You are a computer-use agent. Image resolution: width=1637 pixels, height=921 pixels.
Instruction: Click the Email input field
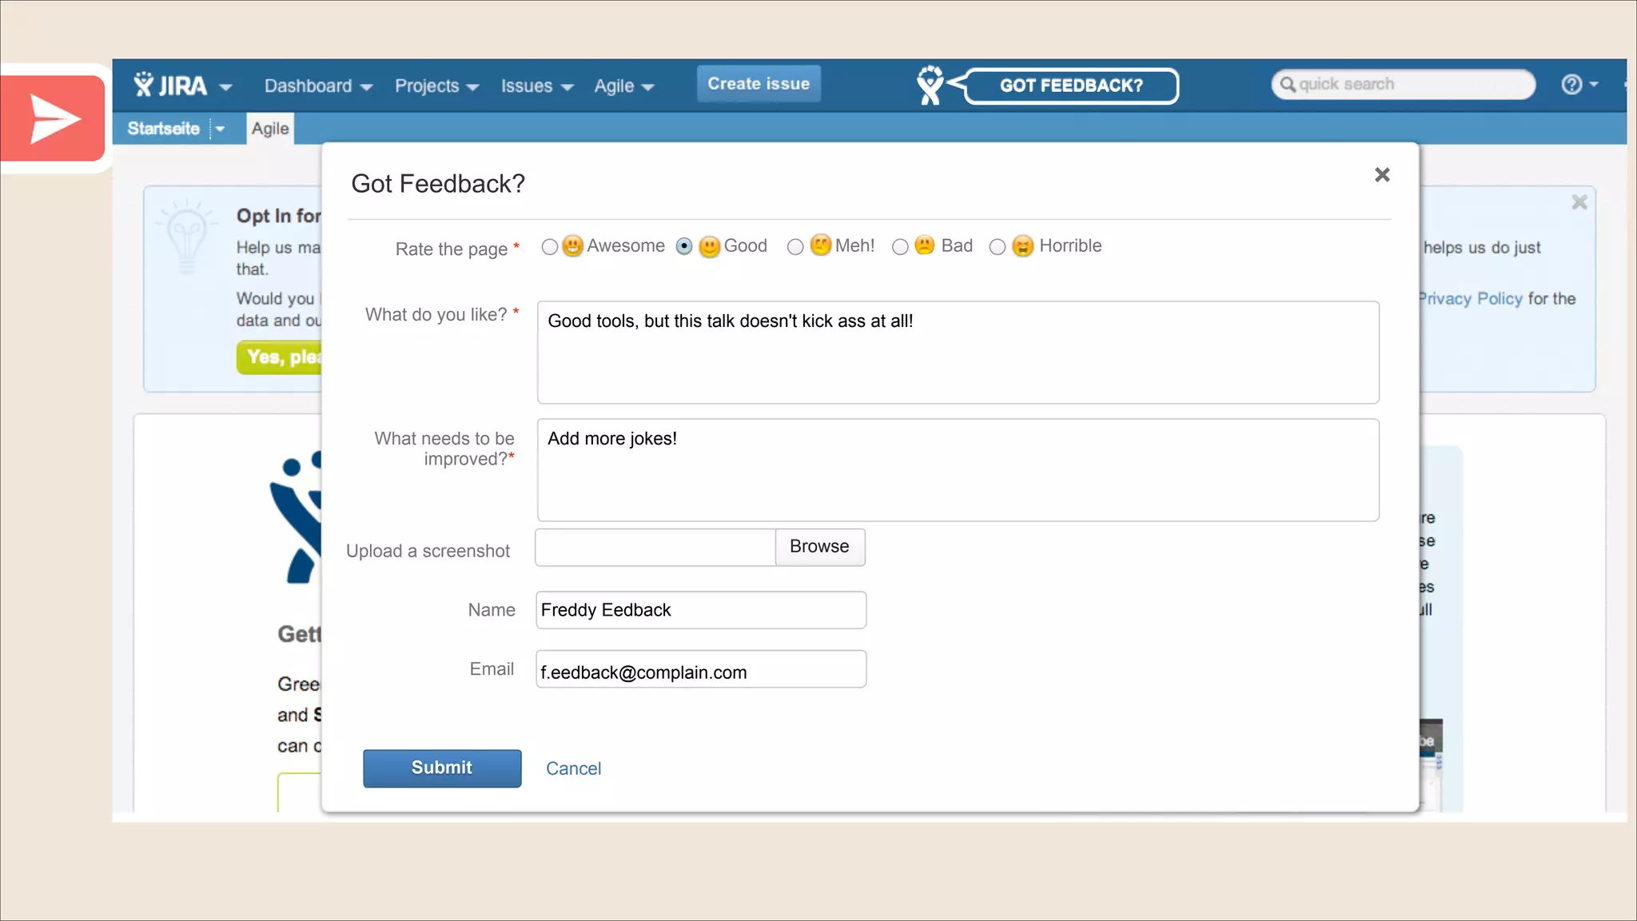(701, 669)
